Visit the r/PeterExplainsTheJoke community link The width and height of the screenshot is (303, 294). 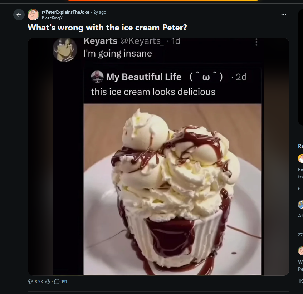65,12
